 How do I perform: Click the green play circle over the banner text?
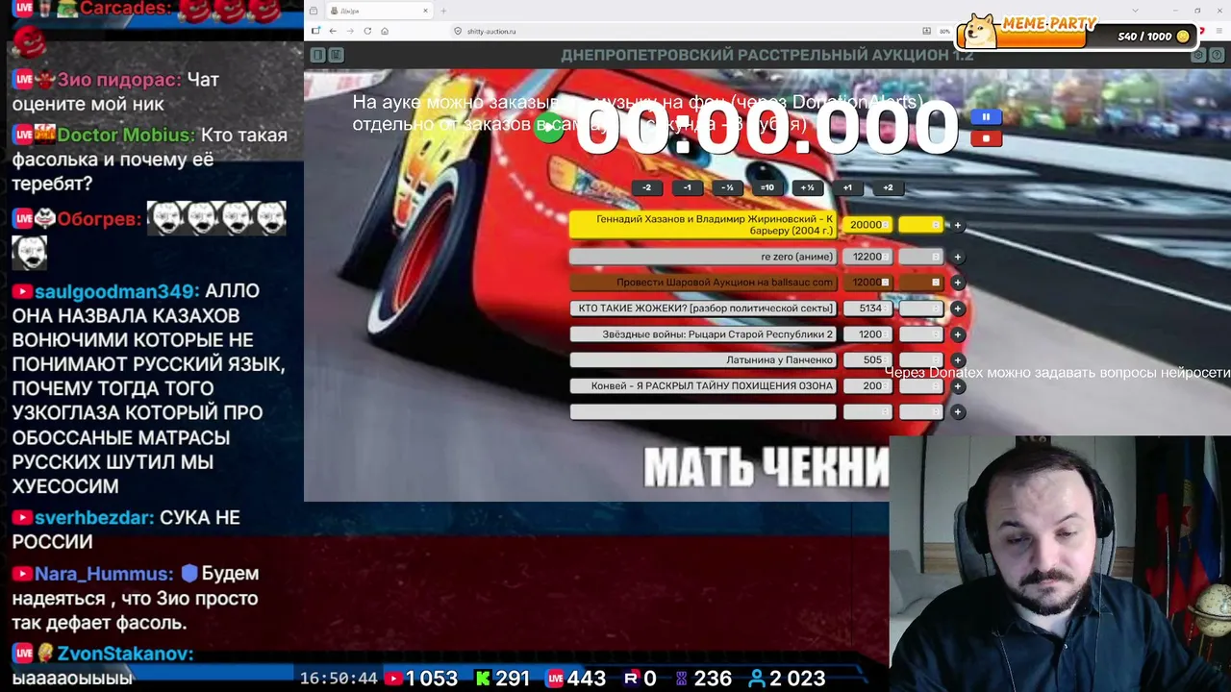pos(549,129)
